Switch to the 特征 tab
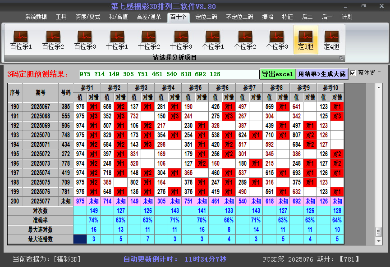The width and height of the screenshot is (390, 267). click(x=287, y=17)
